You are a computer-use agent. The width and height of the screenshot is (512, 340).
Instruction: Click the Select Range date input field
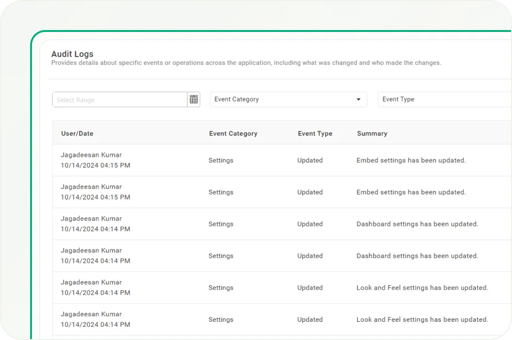point(120,100)
